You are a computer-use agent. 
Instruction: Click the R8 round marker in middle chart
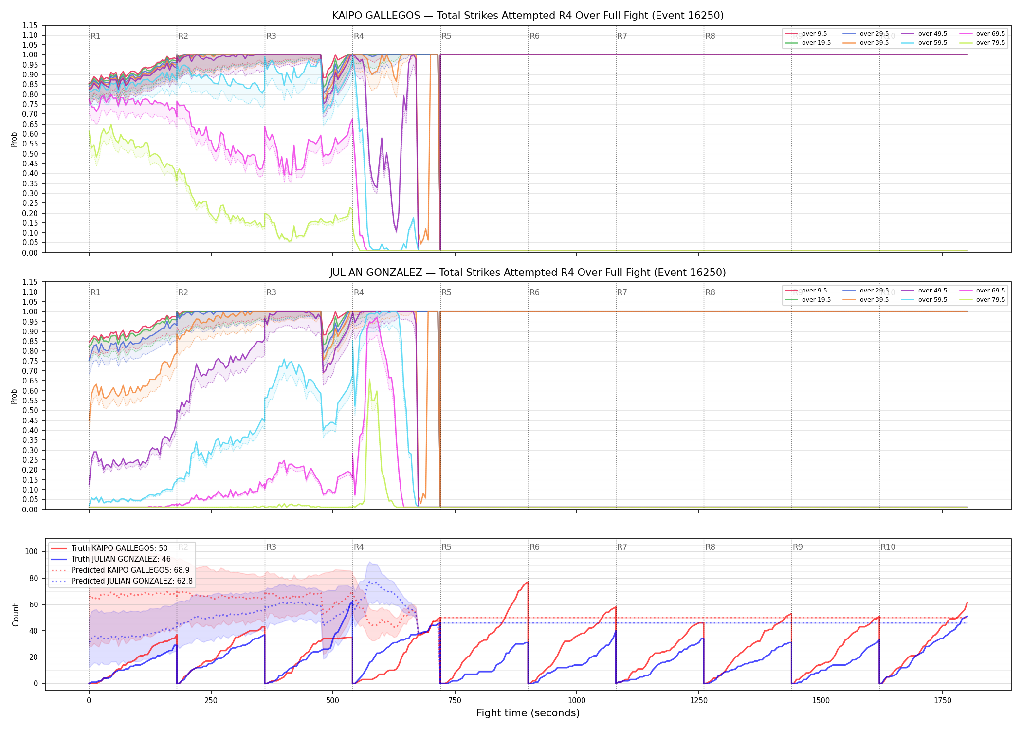coord(710,292)
